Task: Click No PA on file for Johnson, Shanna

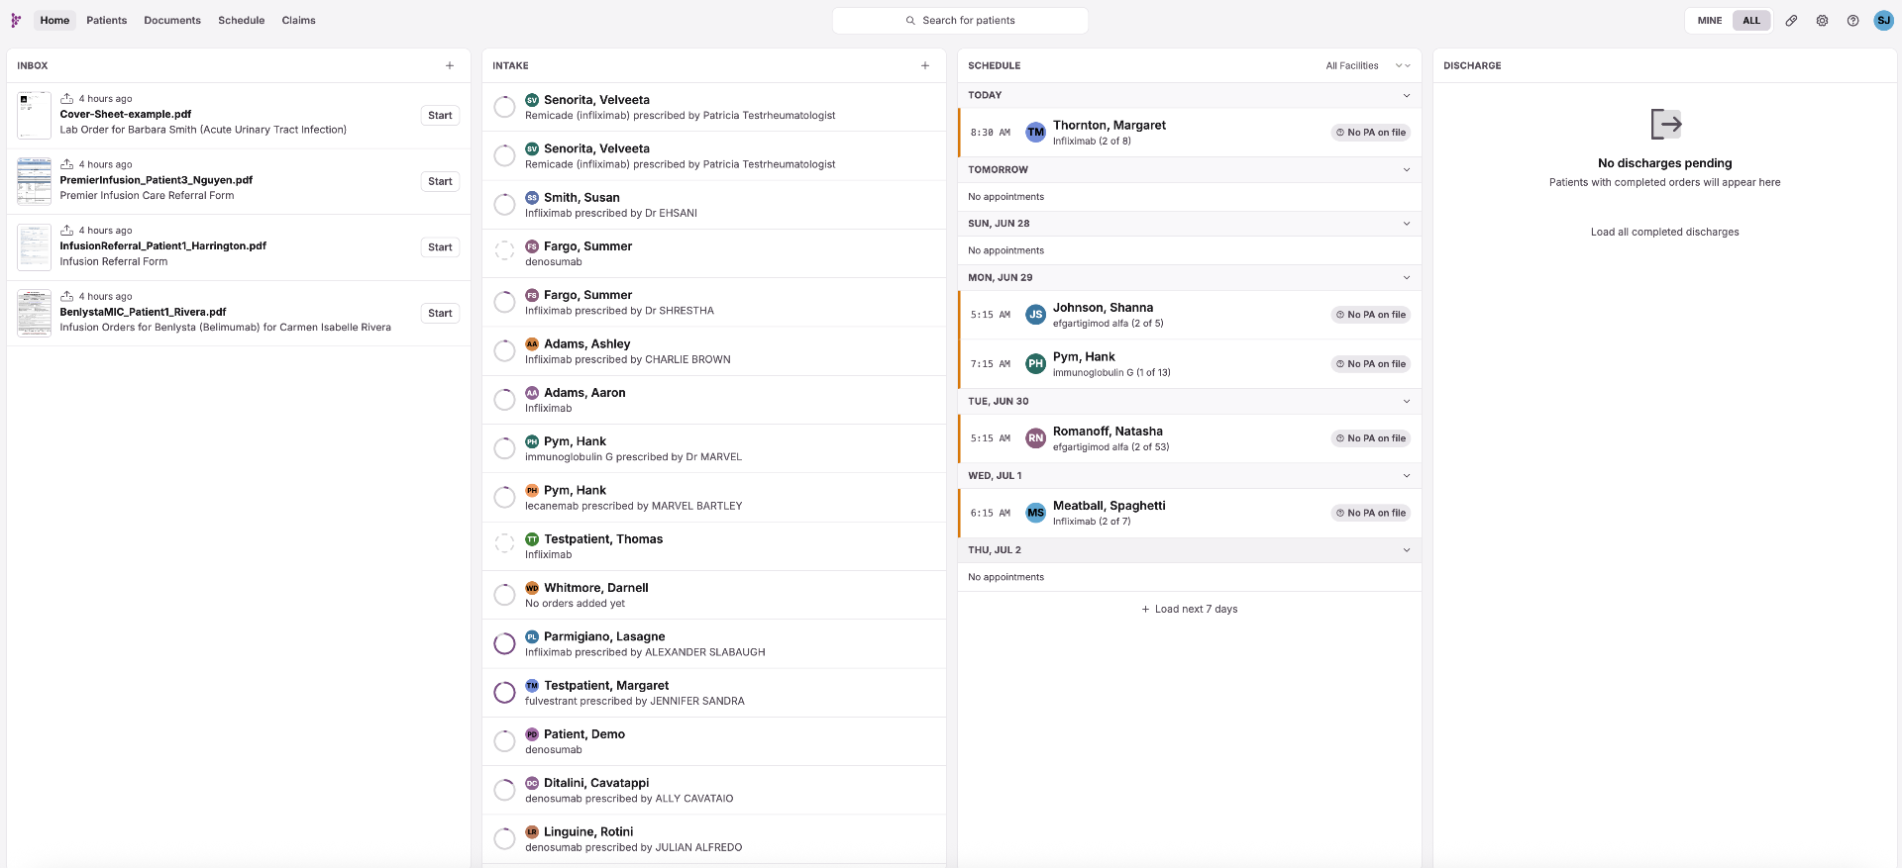Action: coord(1371,315)
